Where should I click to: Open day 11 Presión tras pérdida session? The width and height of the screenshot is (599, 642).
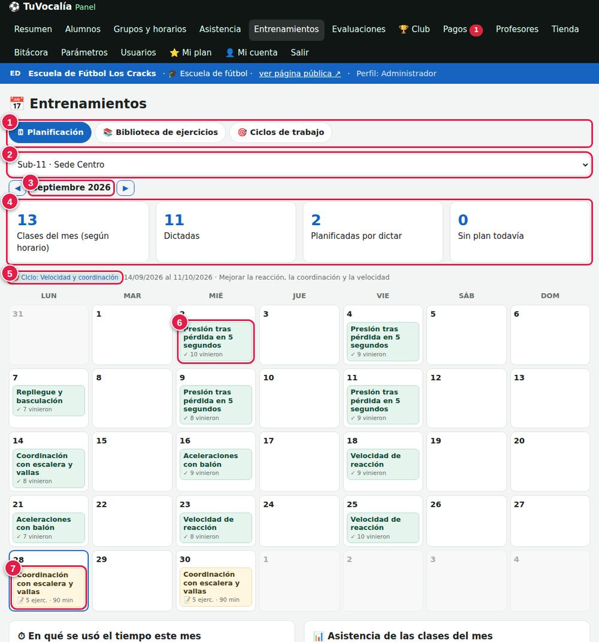click(x=383, y=404)
